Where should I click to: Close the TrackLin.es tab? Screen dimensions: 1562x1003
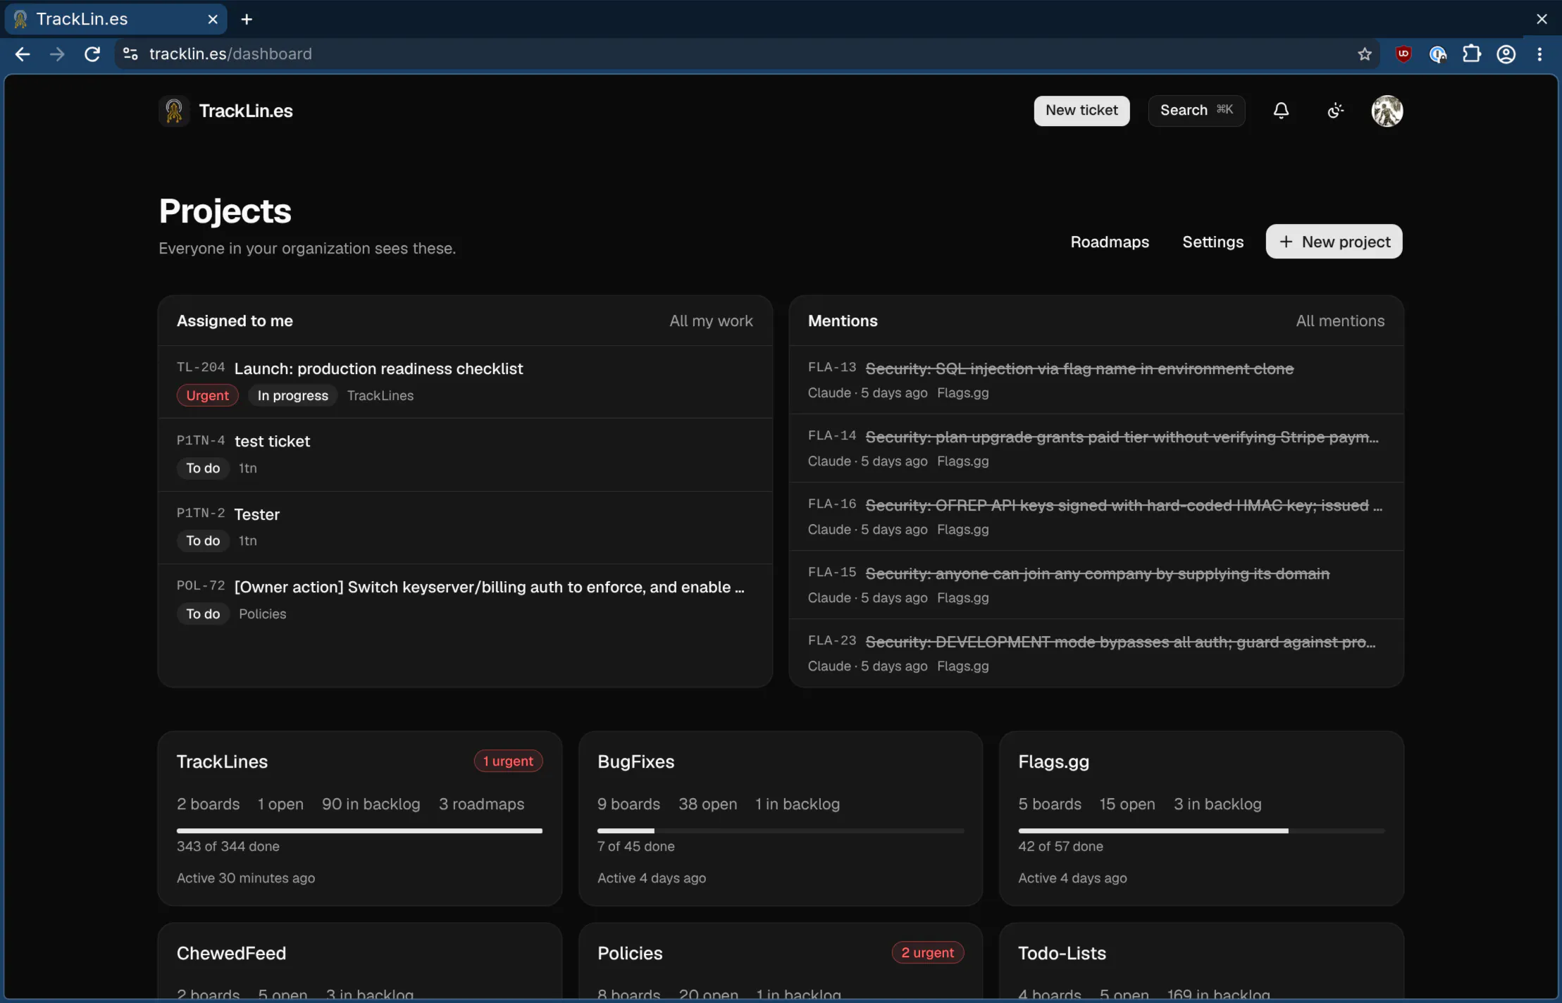(x=213, y=20)
